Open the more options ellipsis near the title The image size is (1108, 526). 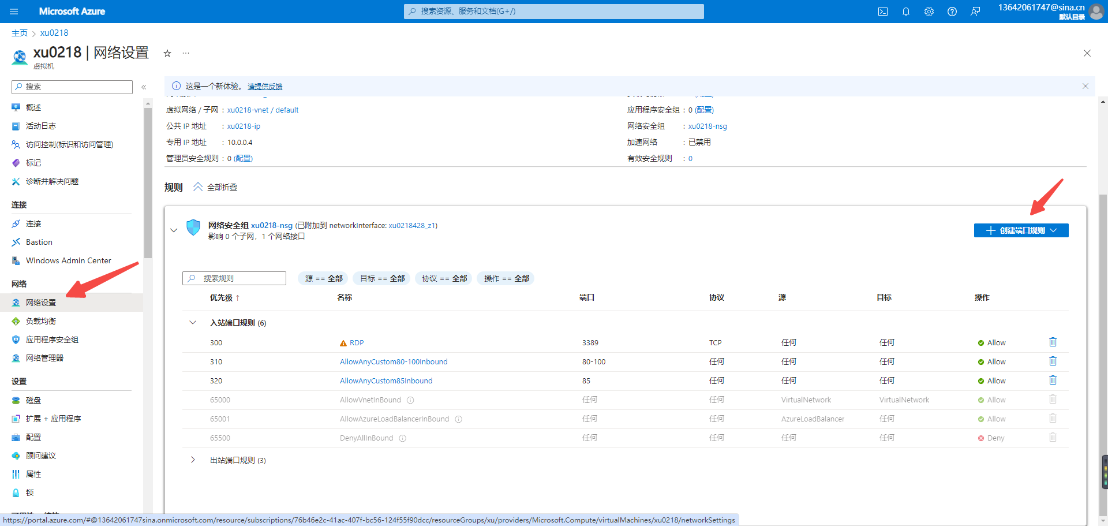pos(186,53)
